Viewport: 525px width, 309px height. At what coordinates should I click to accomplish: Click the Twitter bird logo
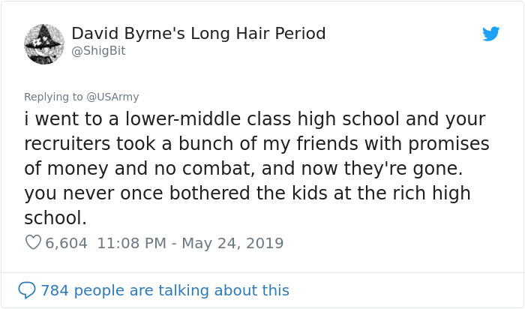(491, 34)
